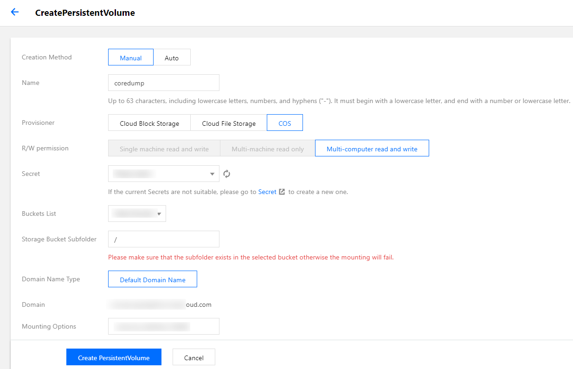Select Default Domain Name type

(x=153, y=279)
